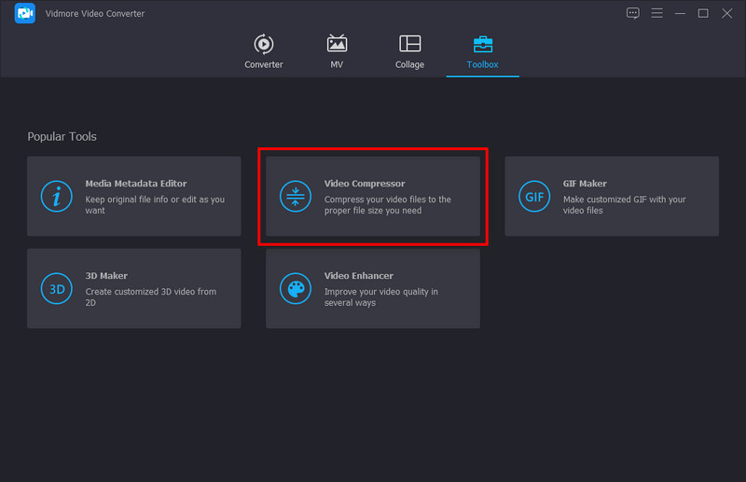Select the MV tab icon
The image size is (746, 482).
[337, 44]
